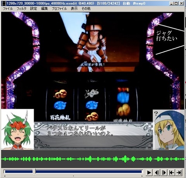The image size is (186, 178).
Task: Click the right seek bar arrow marker
Action: [142, 176]
